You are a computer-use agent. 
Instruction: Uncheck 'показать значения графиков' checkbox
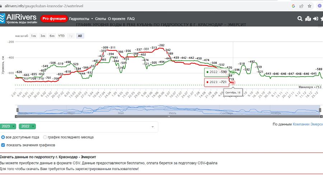[3, 145]
